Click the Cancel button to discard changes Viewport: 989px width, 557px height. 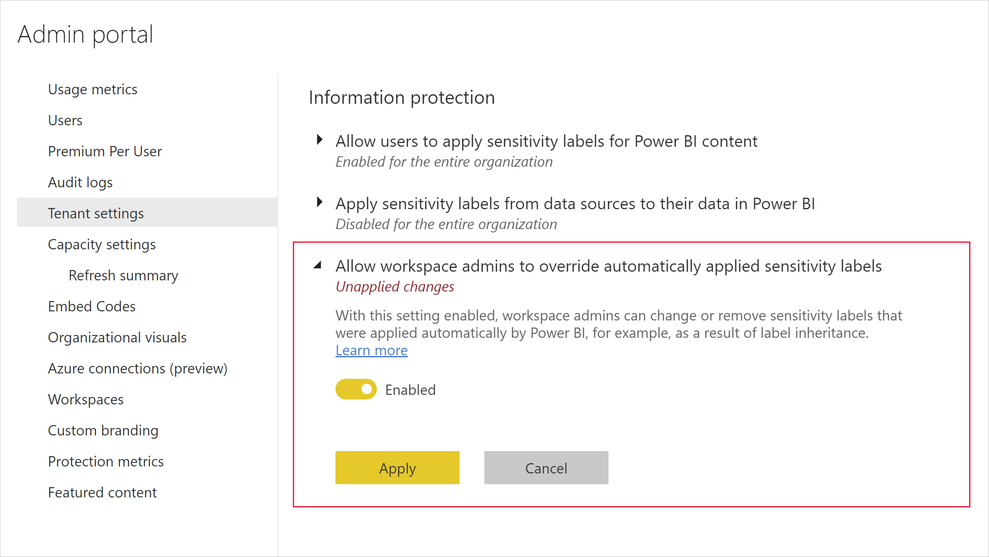point(546,468)
